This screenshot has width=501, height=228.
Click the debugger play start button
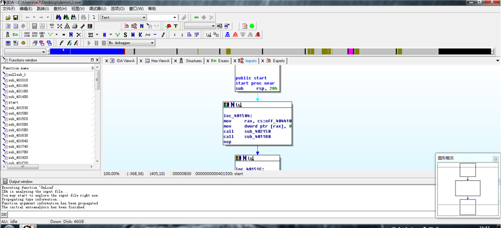(x=89, y=43)
